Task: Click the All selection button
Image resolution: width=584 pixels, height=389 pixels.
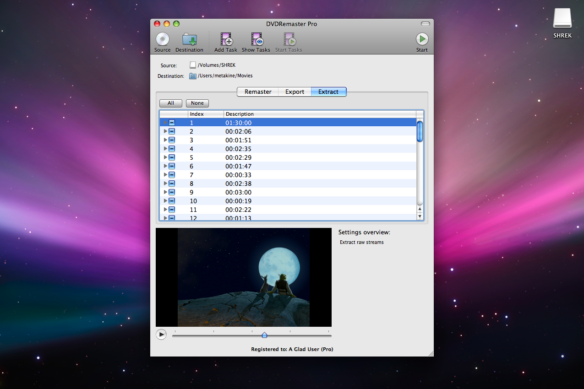Action: (x=171, y=103)
